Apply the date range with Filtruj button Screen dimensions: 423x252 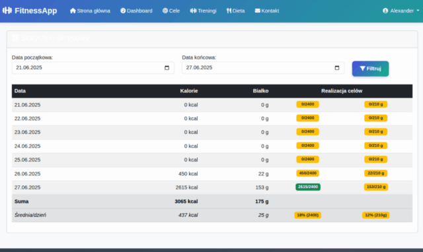[x=370, y=69]
